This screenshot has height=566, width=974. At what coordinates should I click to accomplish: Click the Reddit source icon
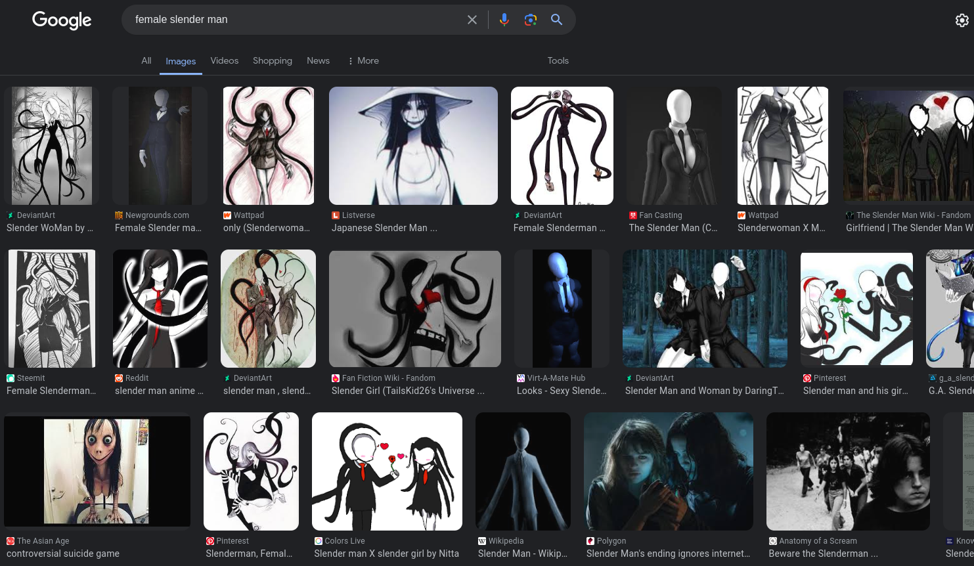tap(119, 378)
